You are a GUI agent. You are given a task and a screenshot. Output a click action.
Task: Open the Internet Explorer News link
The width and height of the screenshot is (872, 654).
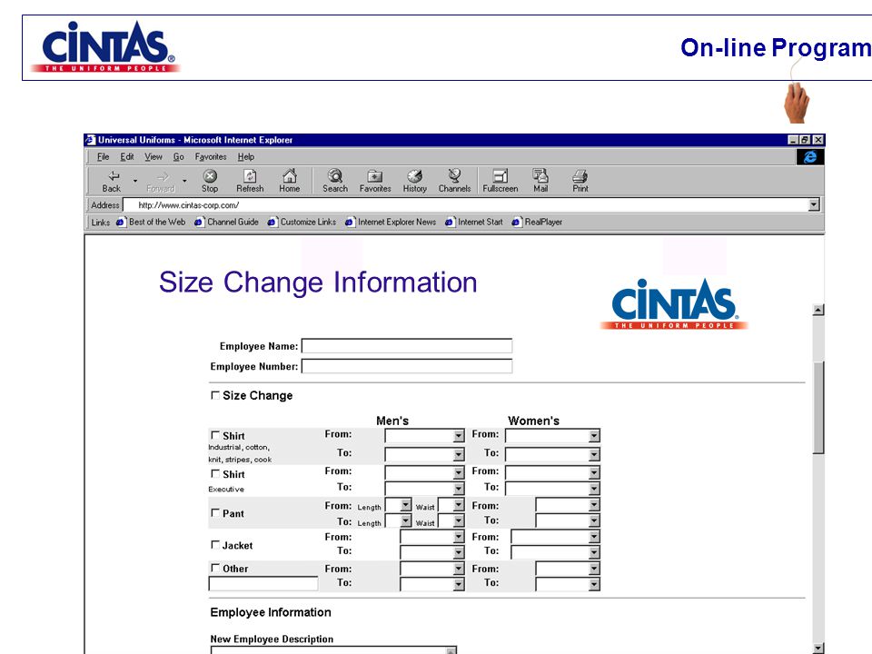pyautogui.click(x=397, y=222)
